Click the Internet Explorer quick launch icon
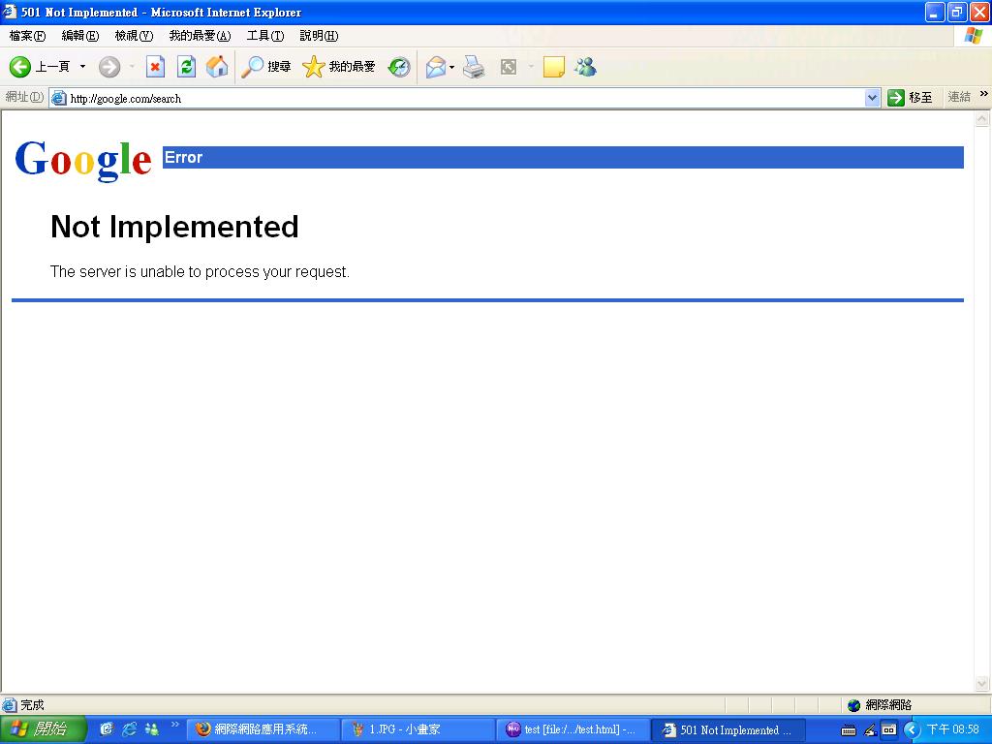 (129, 728)
